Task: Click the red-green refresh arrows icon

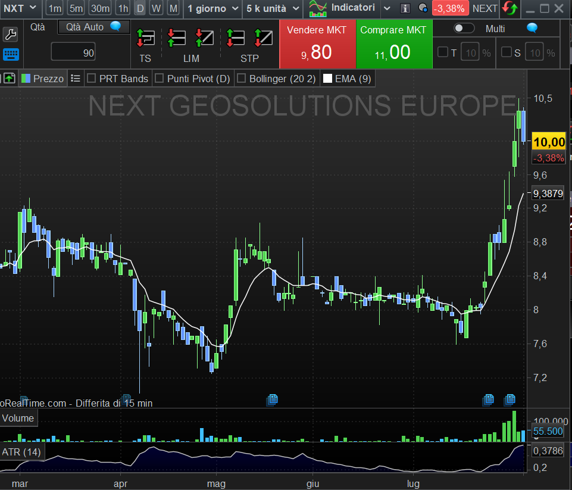Action: tap(510, 8)
